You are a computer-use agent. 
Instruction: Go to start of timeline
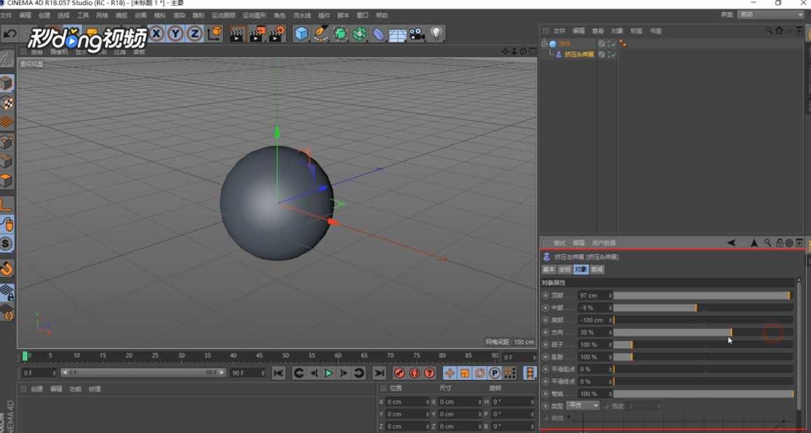point(278,373)
